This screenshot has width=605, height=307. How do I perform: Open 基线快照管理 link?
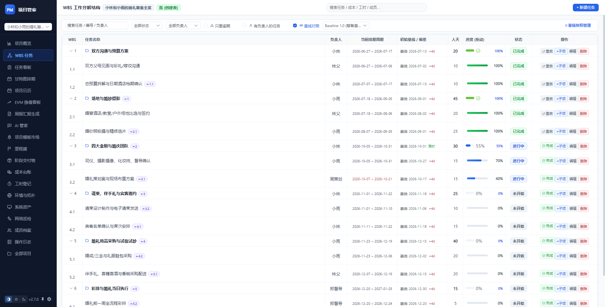click(578, 25)
